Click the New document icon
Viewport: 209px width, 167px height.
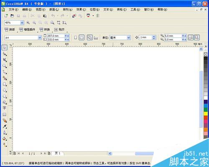pos(6,16)
